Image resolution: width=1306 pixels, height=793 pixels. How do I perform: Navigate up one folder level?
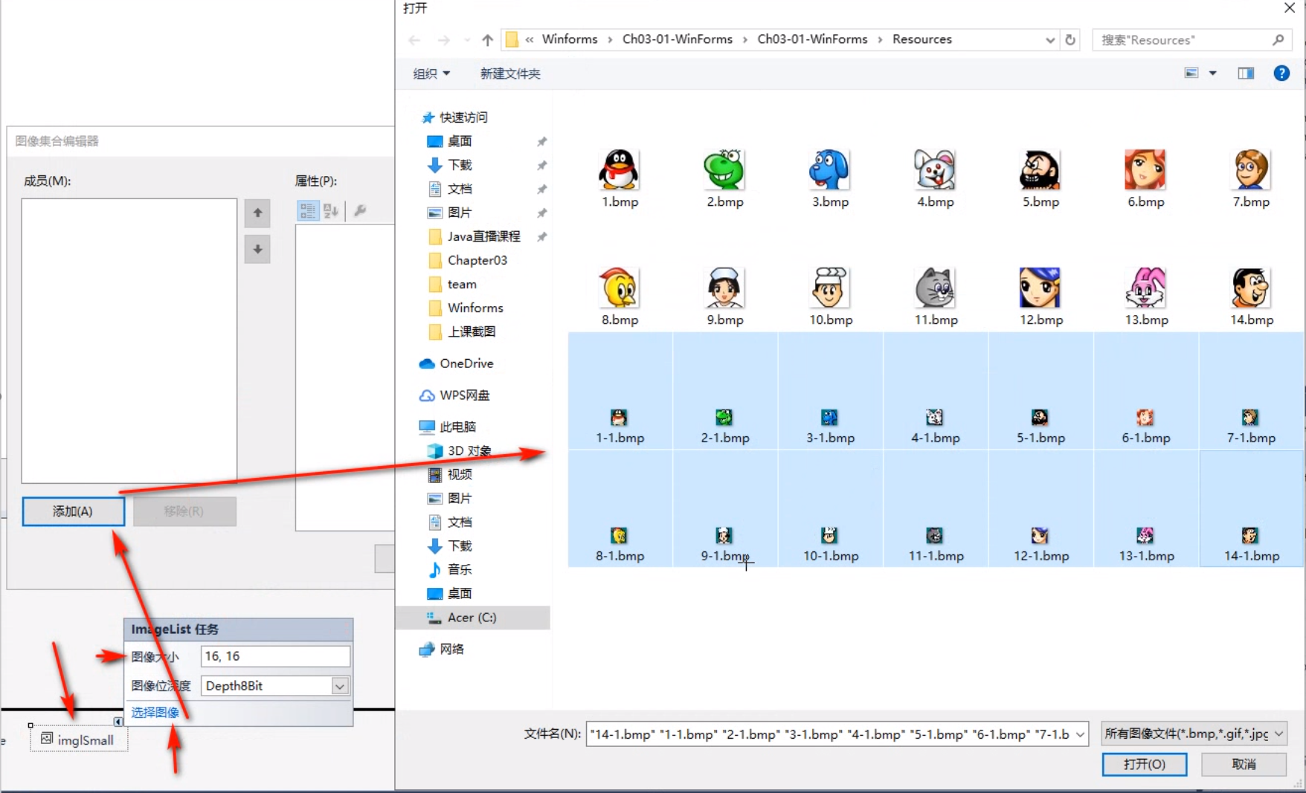pos(487,39)
